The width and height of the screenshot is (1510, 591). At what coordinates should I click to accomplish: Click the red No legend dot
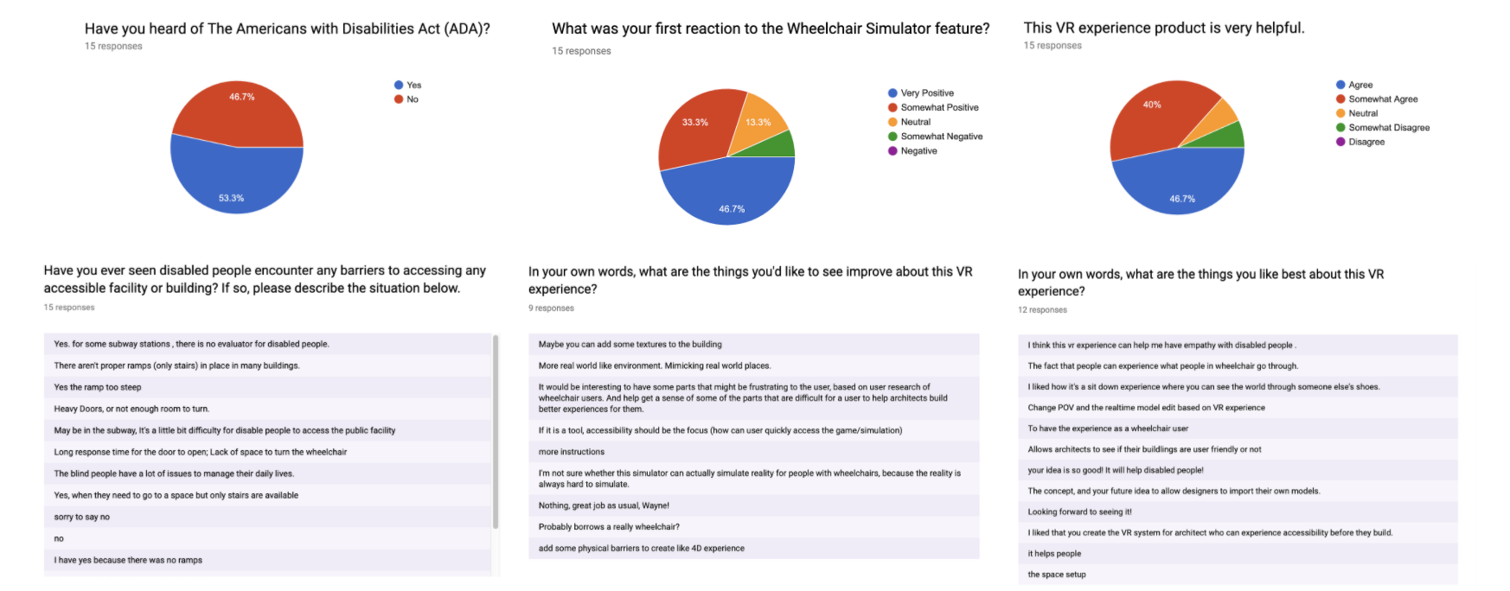pos(399,99)
